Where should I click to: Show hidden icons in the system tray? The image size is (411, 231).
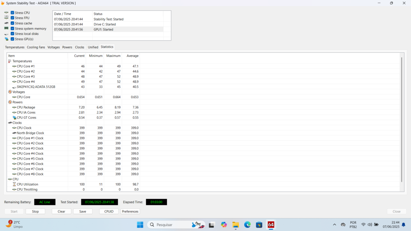point(334,225)
